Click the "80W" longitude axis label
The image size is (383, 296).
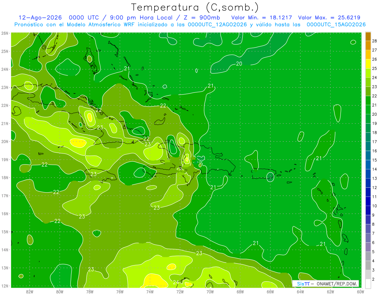59,291
